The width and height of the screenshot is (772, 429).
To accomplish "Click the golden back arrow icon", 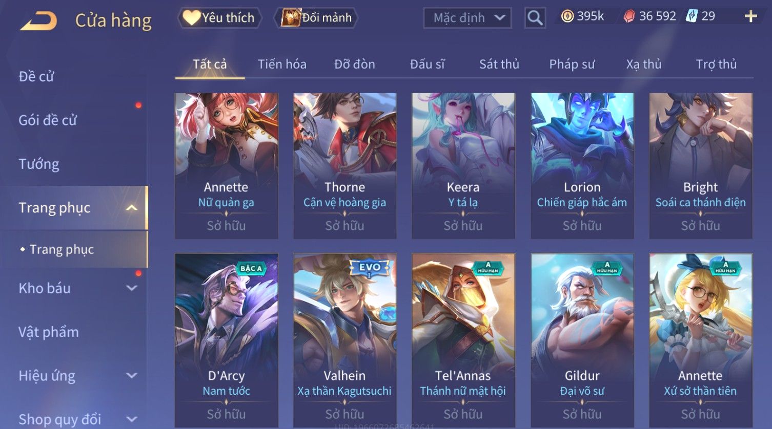I will point(38,22).
